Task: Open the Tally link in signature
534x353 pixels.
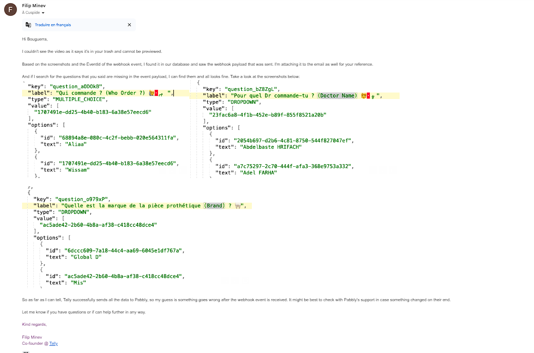Action: (x=53, y=343)
